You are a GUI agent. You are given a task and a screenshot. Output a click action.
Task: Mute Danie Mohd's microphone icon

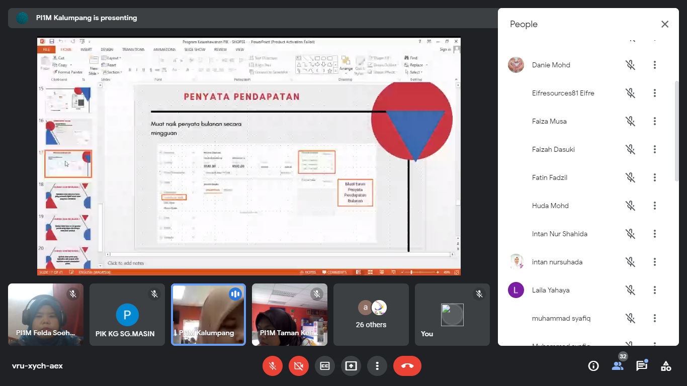(x=630, y=65)
